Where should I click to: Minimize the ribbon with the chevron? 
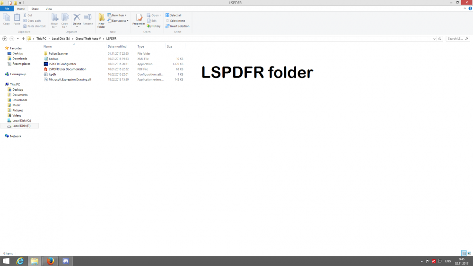pos(464,9)
